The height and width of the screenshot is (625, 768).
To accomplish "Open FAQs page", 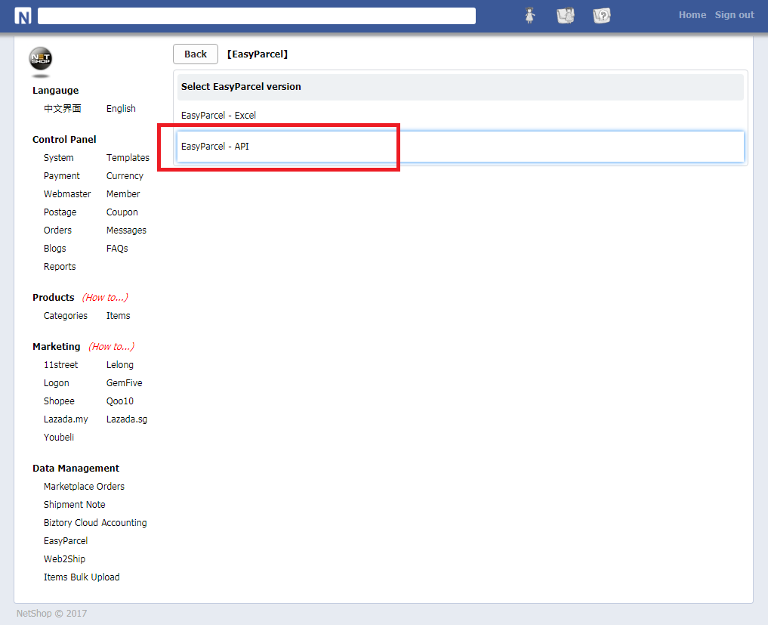I will pos(117,248).
